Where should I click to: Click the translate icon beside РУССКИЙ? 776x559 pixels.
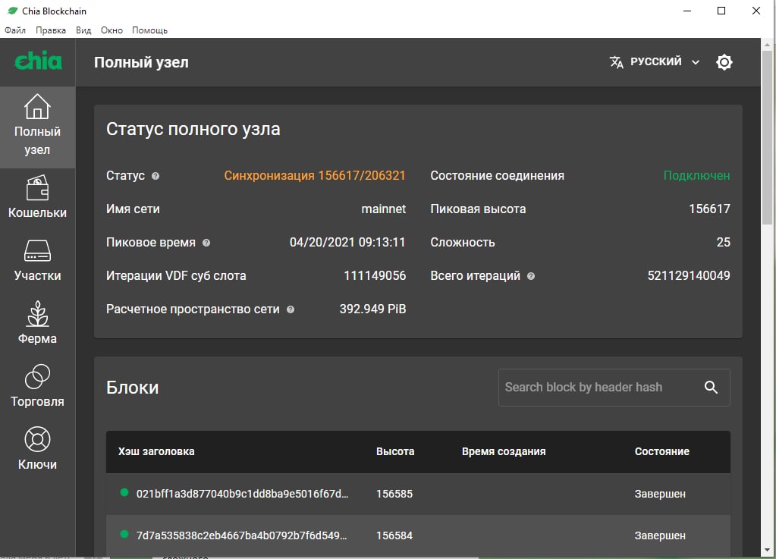(x=616, y=62)
